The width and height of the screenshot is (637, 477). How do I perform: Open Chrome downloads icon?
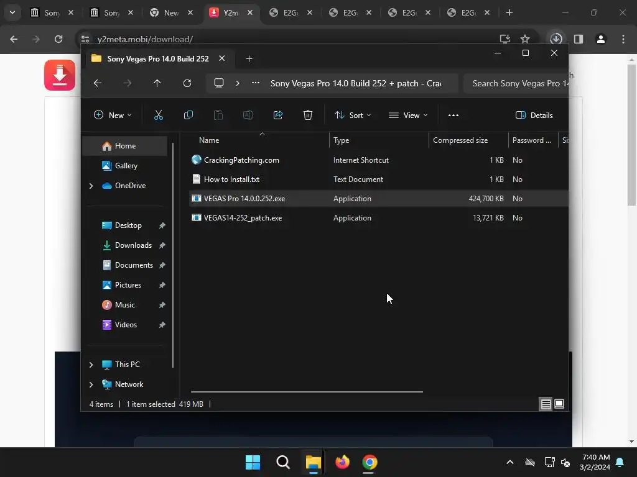556,39
